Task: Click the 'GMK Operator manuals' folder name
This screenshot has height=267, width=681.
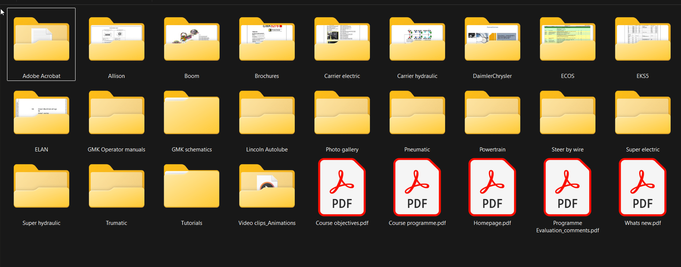Action: click(x=117, y=150)
